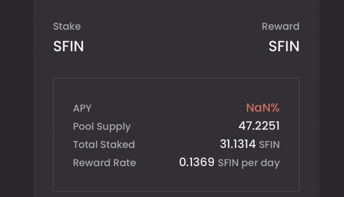
Task: Click the "SFIN per day" unit text
Action: 249,163
